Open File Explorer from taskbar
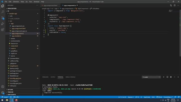Screen dimensions: 181x102 (7, 100)
